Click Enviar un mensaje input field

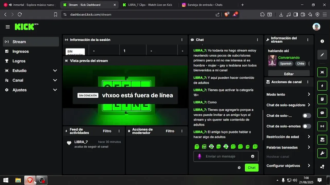click(x=226, y=156)
